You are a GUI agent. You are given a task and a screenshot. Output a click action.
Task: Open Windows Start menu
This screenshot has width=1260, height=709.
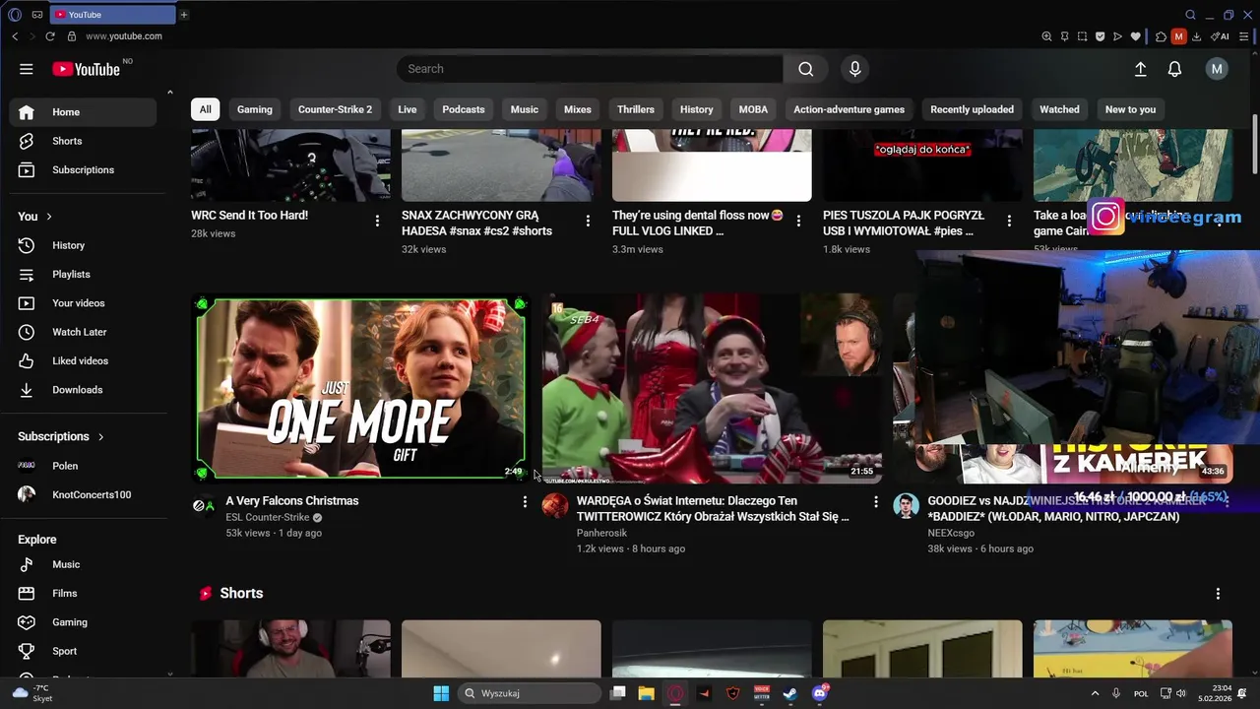point(441,693)
